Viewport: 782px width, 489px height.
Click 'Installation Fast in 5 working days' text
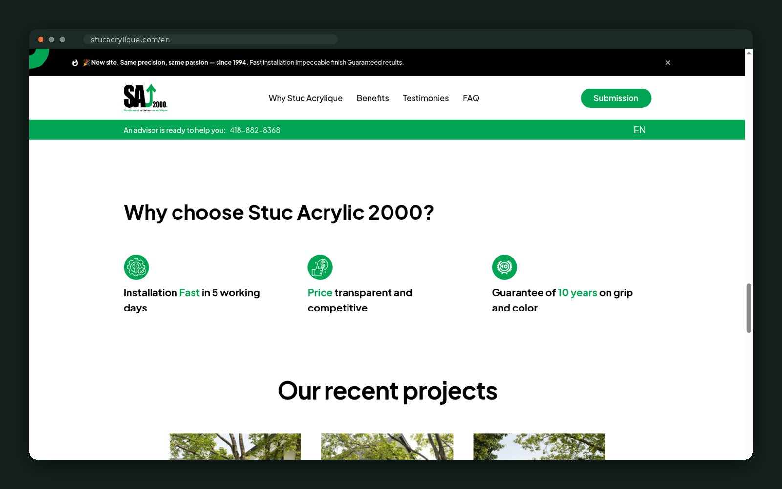[x=192, y=300]
